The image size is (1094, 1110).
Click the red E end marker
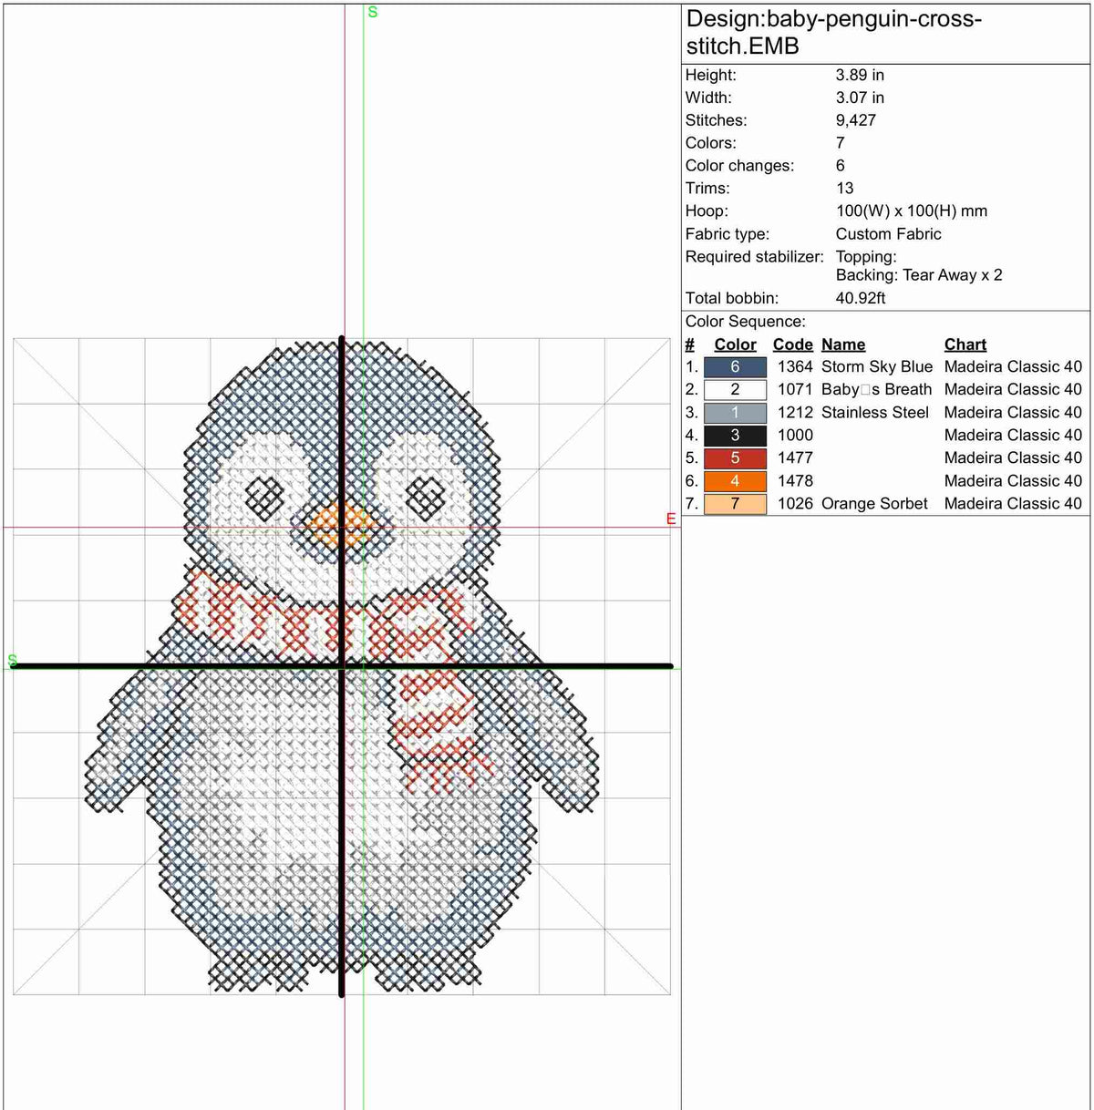click(x=671, y=519)
